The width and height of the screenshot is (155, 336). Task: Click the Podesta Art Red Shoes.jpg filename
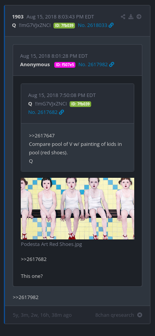(x=52, y=244)
